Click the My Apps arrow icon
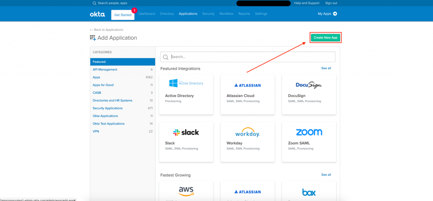This screenshot has height=201, width=433. coord(335,14)
